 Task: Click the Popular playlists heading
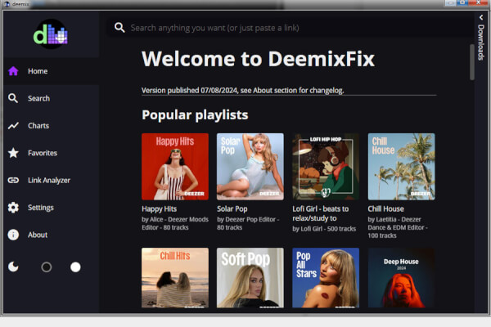point(195,114)
